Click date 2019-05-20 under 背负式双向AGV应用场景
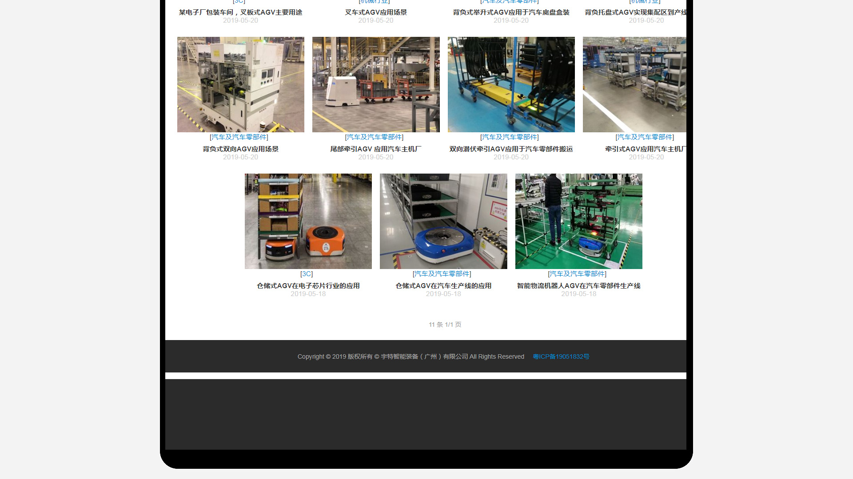 click(x=241, y=157)
